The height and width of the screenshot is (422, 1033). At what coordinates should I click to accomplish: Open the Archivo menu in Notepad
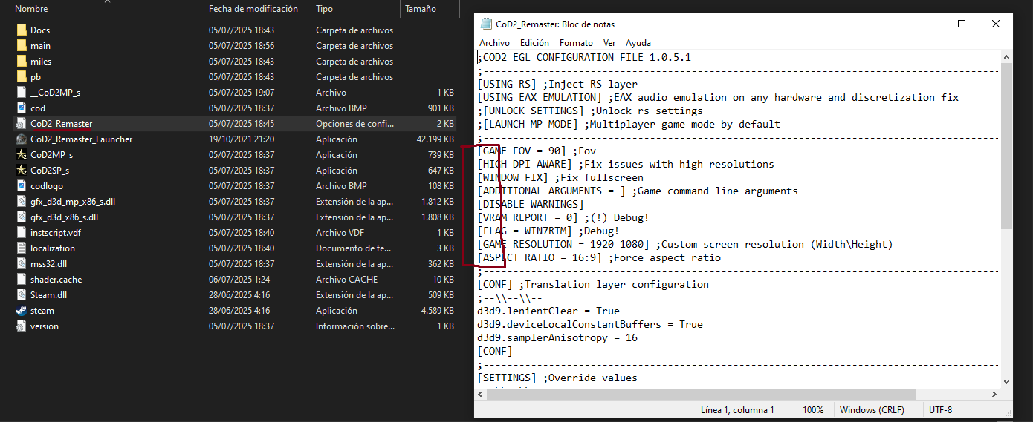(494, 43)
